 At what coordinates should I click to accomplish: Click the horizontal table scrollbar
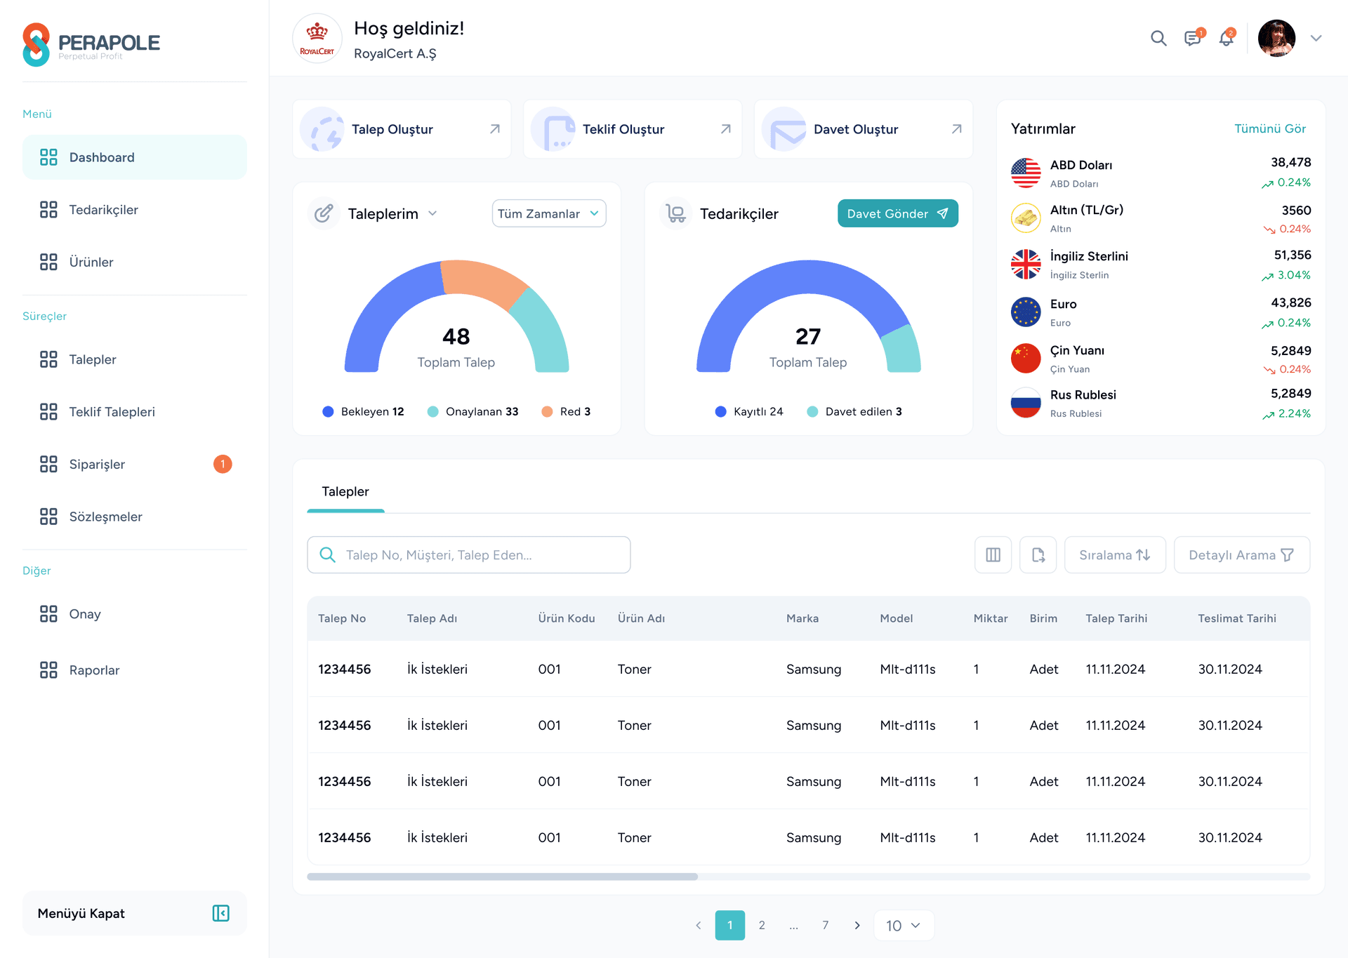503,877
